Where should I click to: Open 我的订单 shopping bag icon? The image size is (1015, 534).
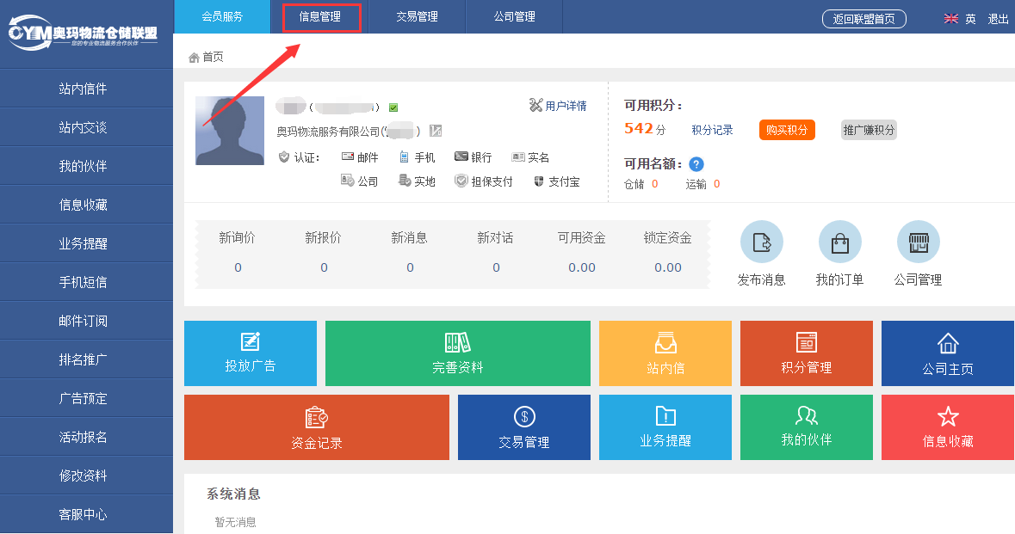tap(839, 242)
